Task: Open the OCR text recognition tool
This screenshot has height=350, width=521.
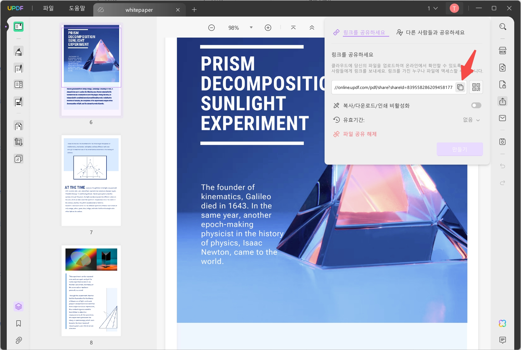Action: click(x=502, y=51)
